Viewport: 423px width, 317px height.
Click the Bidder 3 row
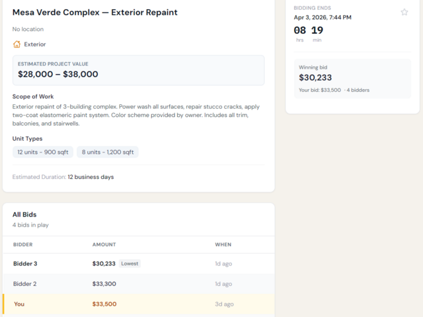pyautogui.click(x=139, y=264)
